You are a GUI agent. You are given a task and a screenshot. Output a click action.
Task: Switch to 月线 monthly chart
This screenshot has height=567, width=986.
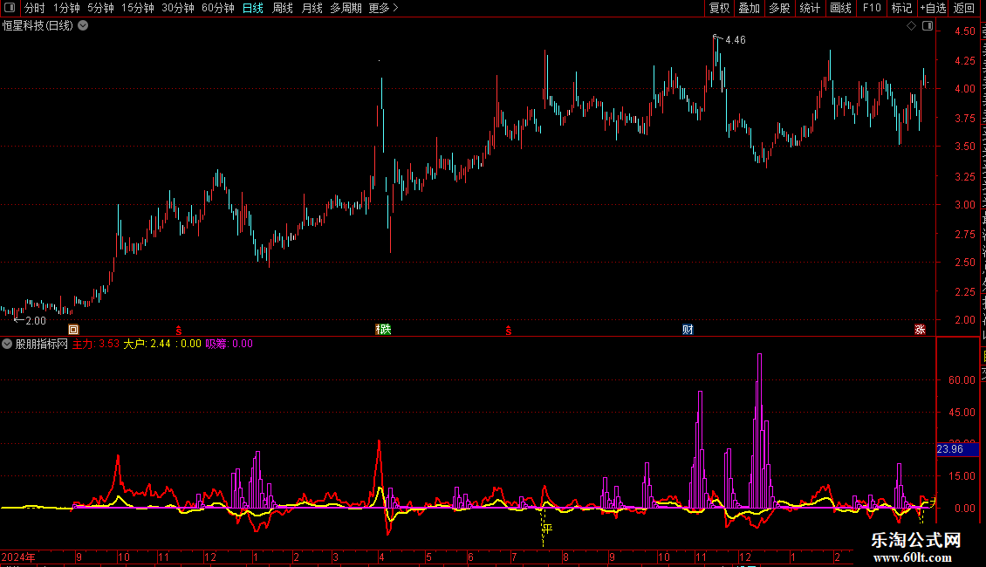click(x=312, y=8)
